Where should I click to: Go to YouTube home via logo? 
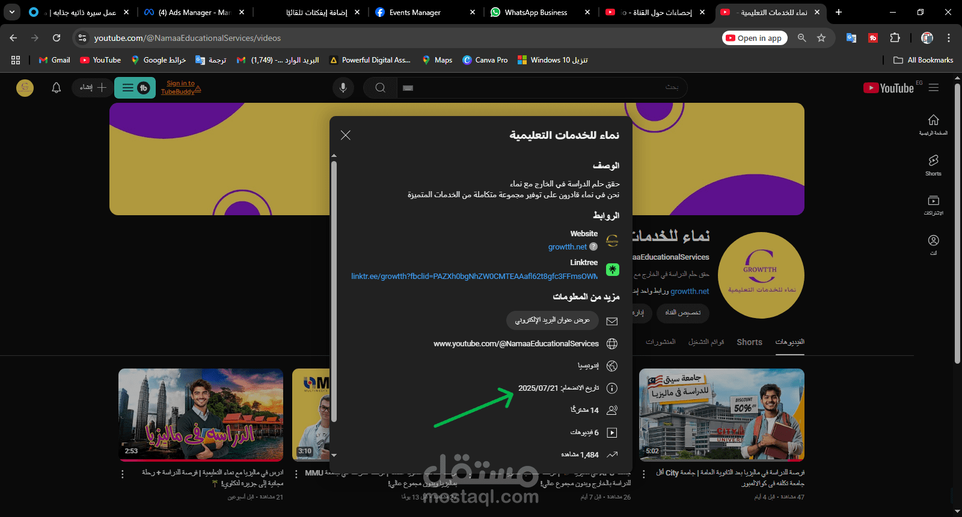(888, 88)
